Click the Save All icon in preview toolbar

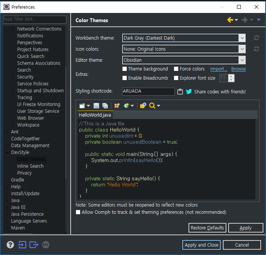105,106
